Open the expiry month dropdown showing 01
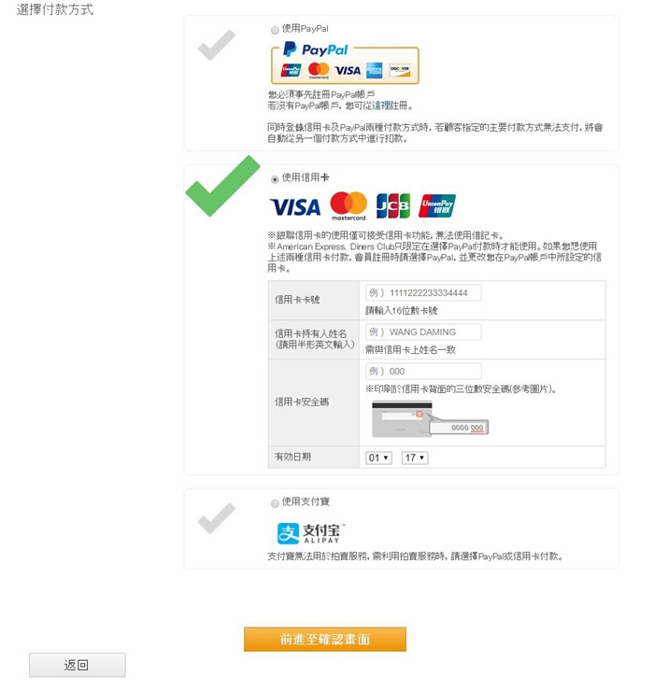This screenshot has height=690, width=654. click(378, 458)
